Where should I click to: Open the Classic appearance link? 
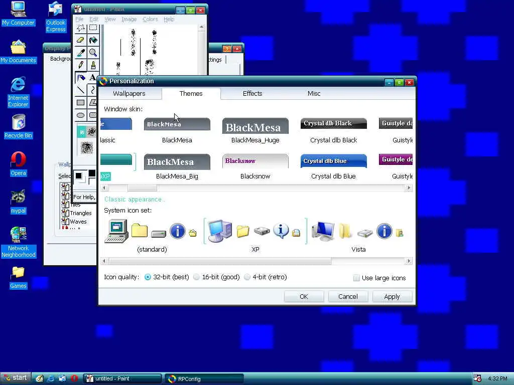134,200
